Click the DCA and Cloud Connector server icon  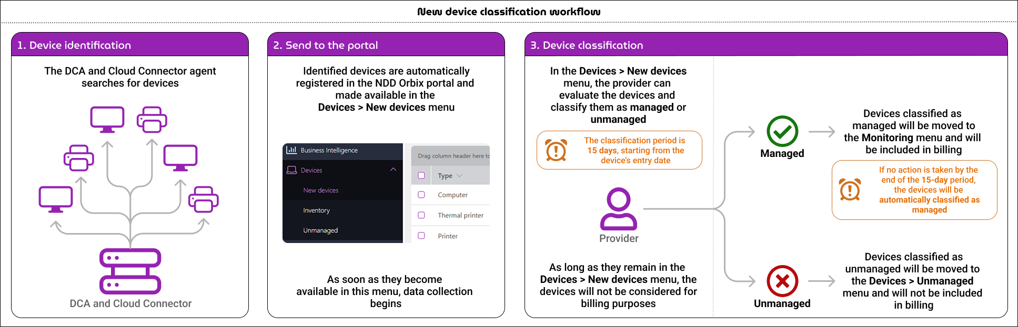(x=130, y=271)
